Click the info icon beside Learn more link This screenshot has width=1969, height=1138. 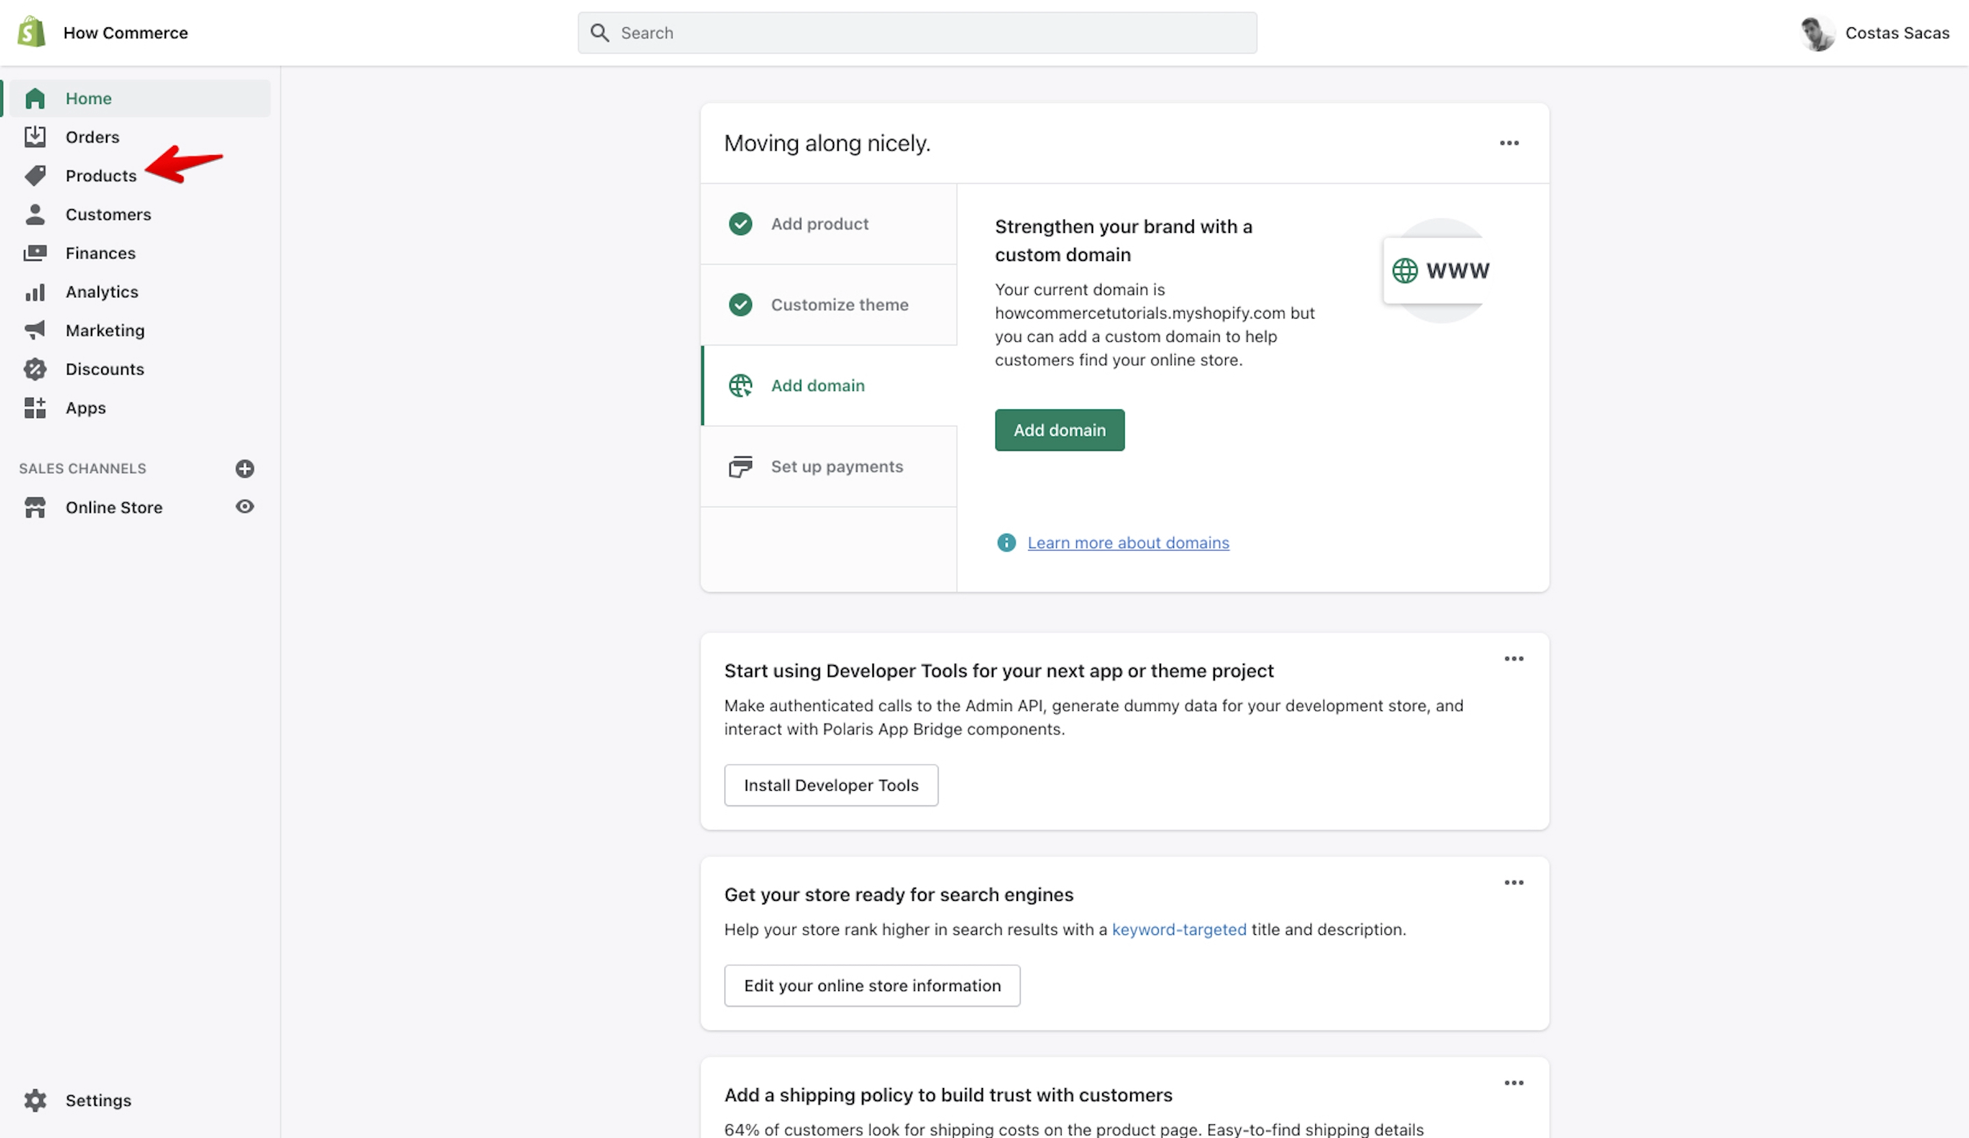[x=1006, y=543]
